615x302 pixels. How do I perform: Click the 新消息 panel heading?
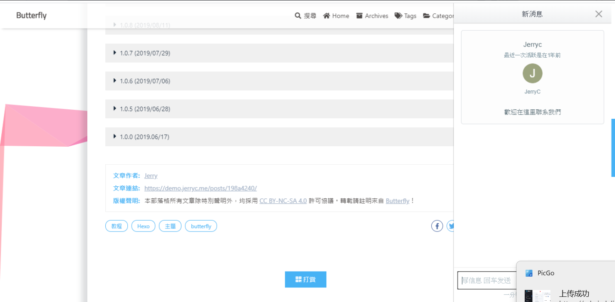point(532,14)
